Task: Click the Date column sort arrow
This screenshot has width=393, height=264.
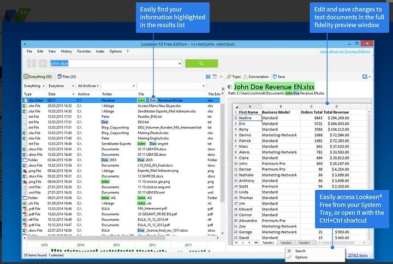Action: click(74, 94)
